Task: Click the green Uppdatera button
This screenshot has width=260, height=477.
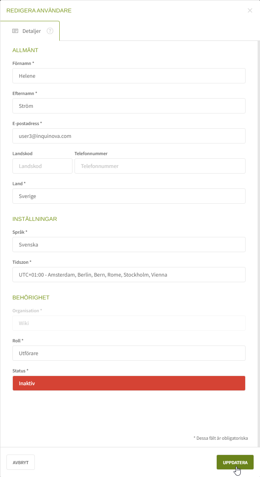Action: [235, 462]
